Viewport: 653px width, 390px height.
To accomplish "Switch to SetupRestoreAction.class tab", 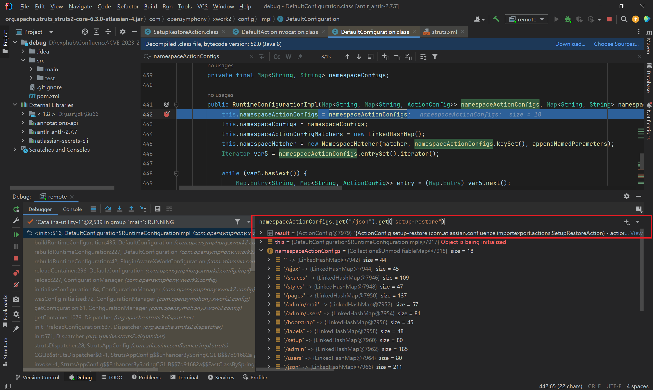I will 185,32.
